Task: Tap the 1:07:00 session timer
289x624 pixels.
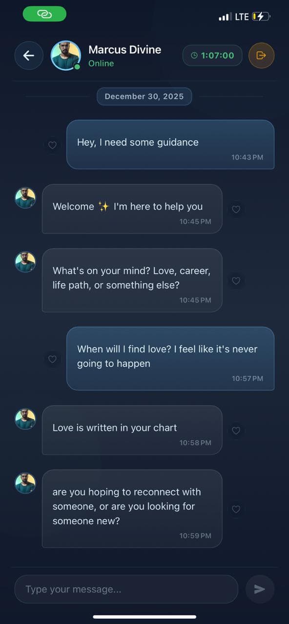Action: click(x=212, y=55)
